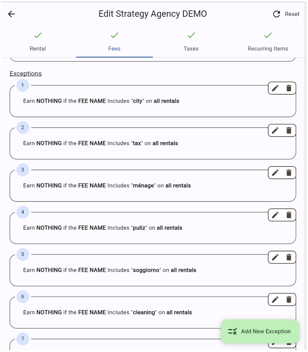Switch to the Rental tab

point(38,48)
